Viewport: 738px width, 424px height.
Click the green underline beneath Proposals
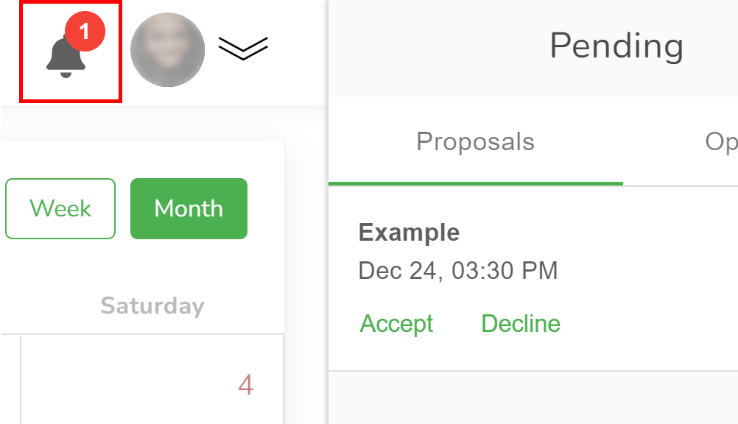point(475,183)
